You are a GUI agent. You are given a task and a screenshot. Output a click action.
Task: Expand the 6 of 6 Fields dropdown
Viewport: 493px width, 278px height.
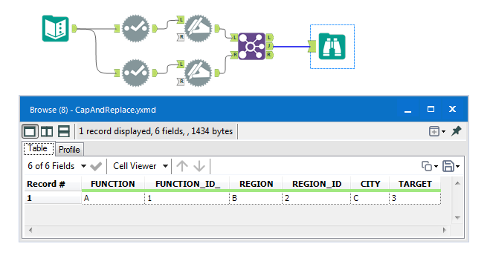click(x=83, y=166)
